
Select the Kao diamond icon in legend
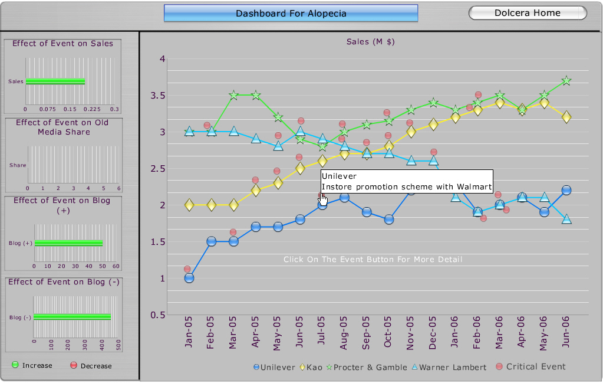pyautogui.click(x=302, y=367)
